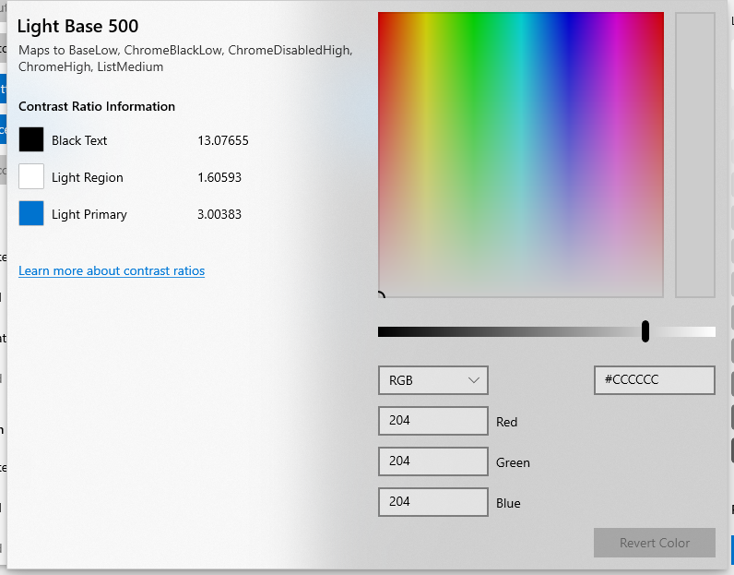The image size is (734, 575).
Task: Pick bright yellow at top of spectrum
Action: pyautogui.click(x=426, y=18)
